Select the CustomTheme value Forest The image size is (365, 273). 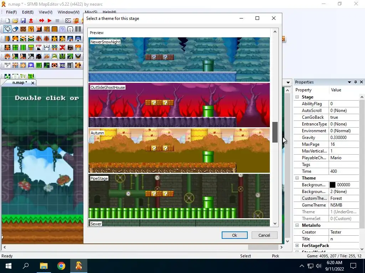coord(344,198)
